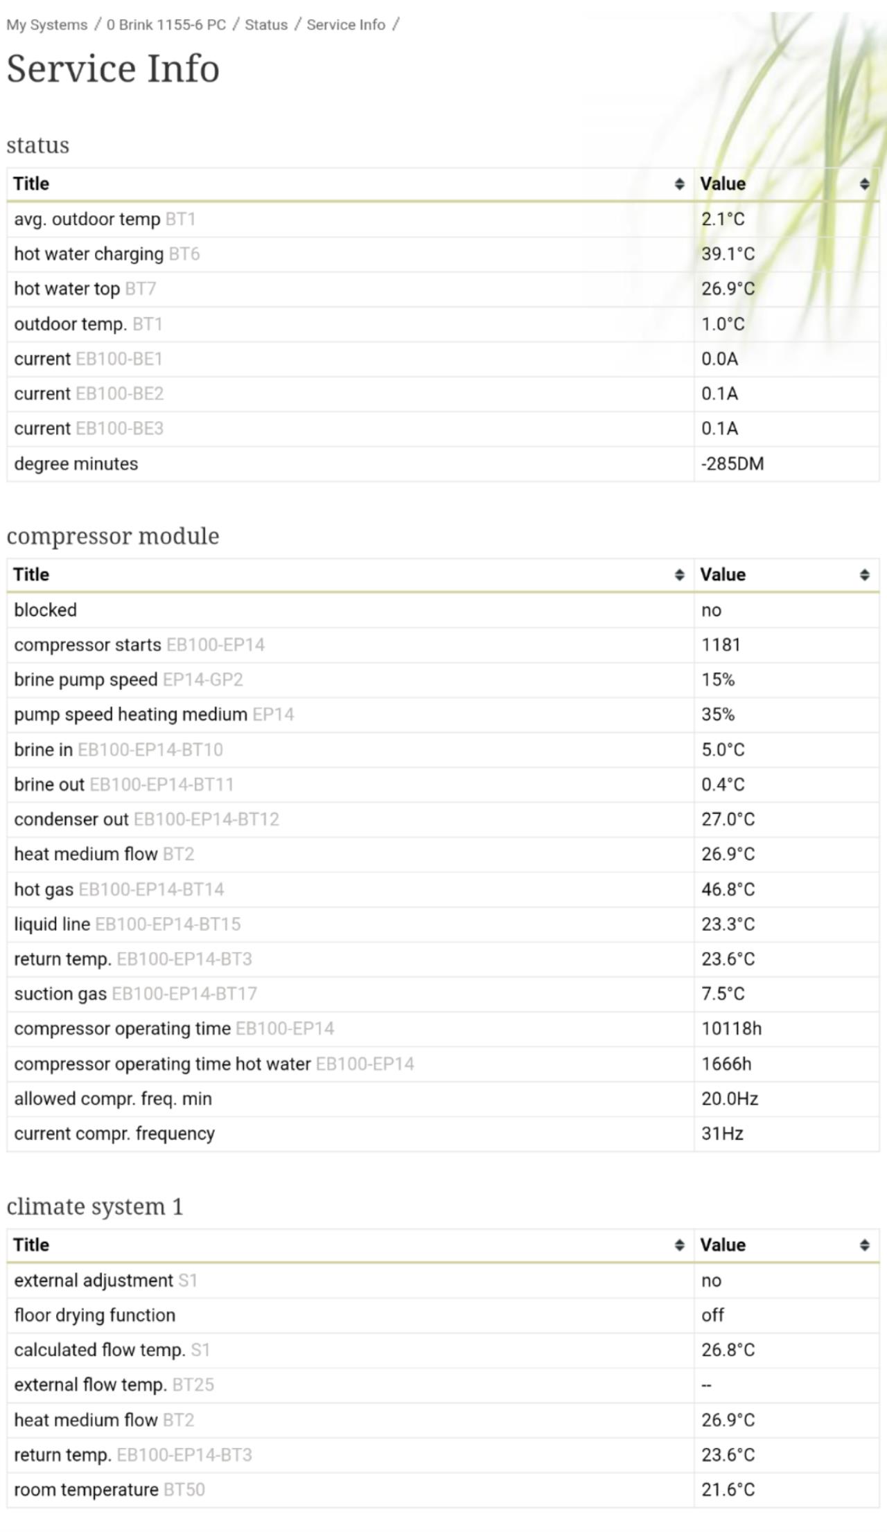Select the degree minutes row
Image resolution: width=887 pixels, height=1532 pixels.
tap(443, 464)
